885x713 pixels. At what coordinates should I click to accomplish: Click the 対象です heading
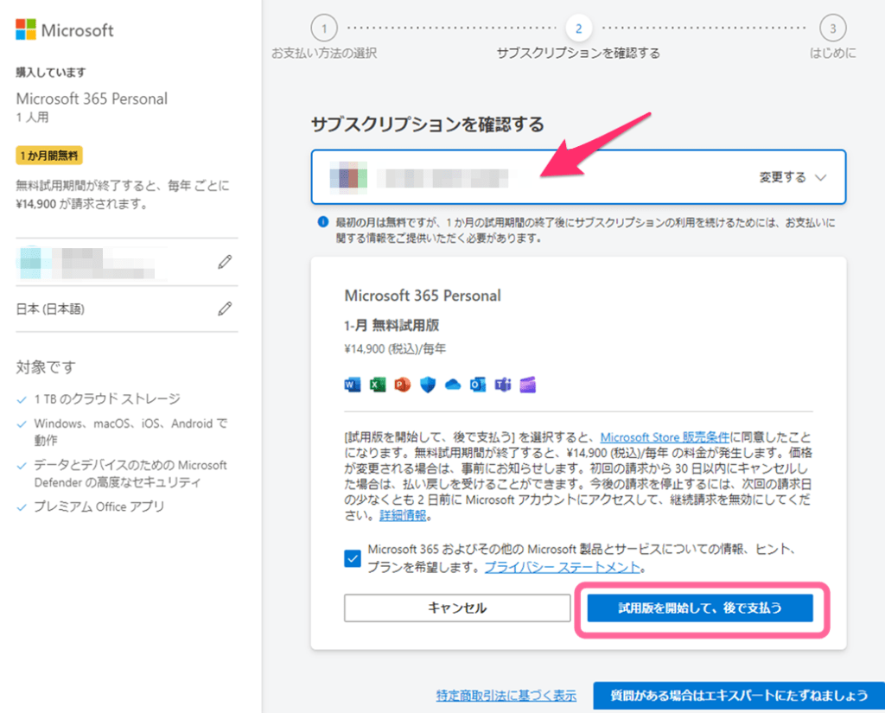[46, 367]
